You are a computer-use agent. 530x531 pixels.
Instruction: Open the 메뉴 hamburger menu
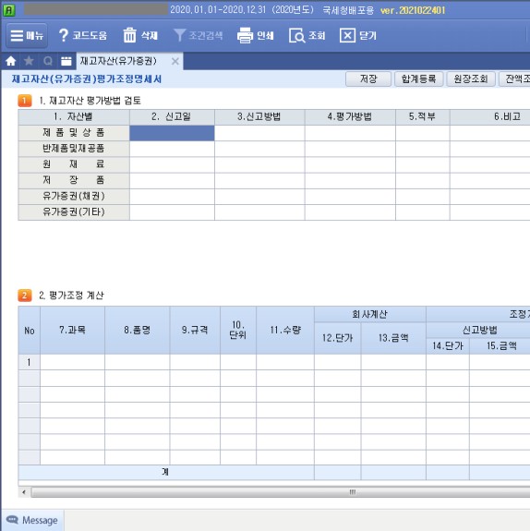pos(27,36)
